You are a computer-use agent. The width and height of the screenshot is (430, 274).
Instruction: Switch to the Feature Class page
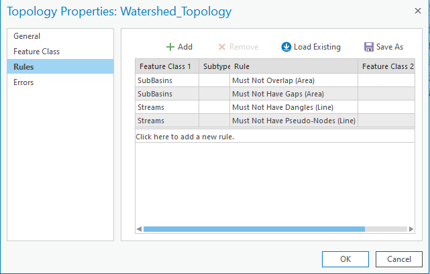point(36,52)
